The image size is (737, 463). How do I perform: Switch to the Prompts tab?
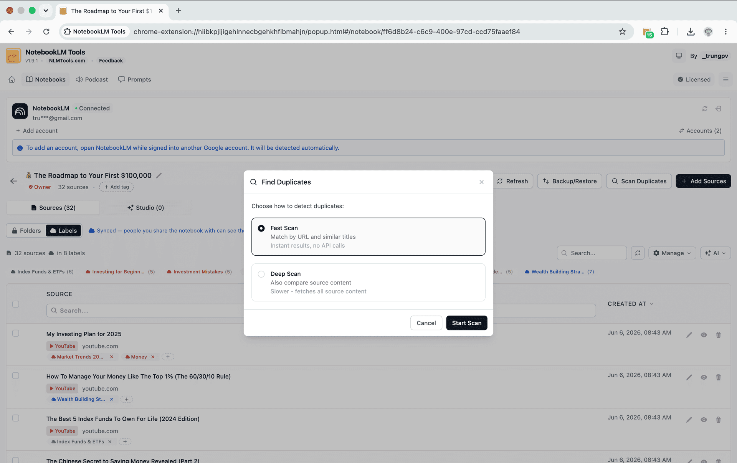click(x=134, y=79)
